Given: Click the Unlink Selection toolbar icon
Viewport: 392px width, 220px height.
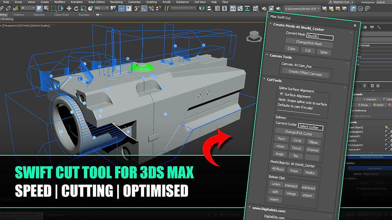Looking at the screenshot, I should (x=8, y=8).
